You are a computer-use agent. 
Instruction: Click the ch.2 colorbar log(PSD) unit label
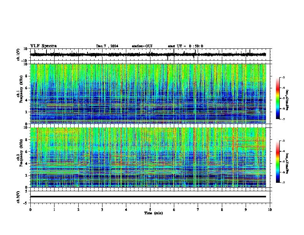(x=287, y=164)
